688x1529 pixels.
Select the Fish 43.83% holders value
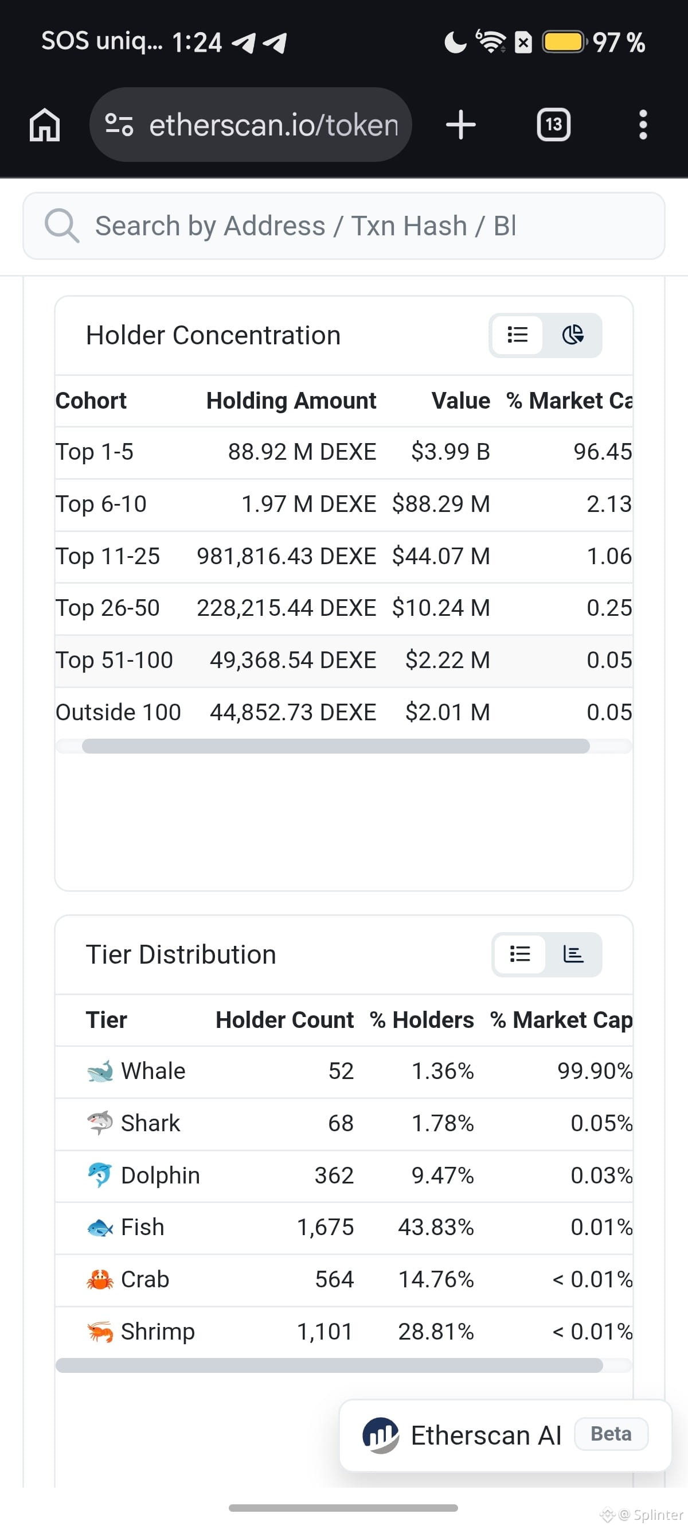436,1227
